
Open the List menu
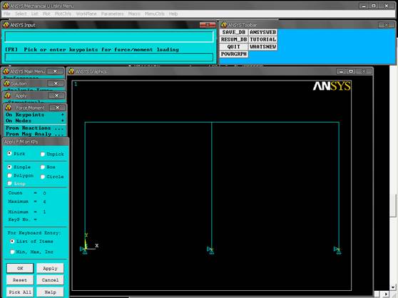point(34,14)
